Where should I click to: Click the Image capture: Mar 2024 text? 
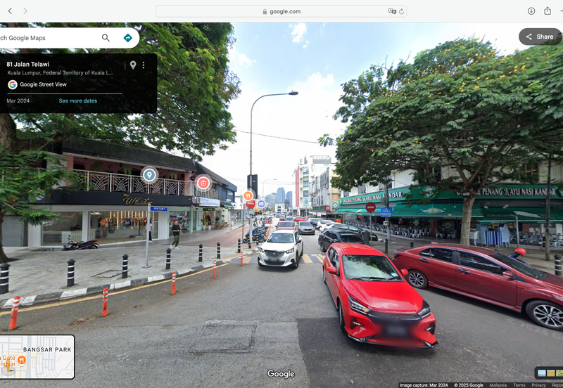(x=424, y=385)
